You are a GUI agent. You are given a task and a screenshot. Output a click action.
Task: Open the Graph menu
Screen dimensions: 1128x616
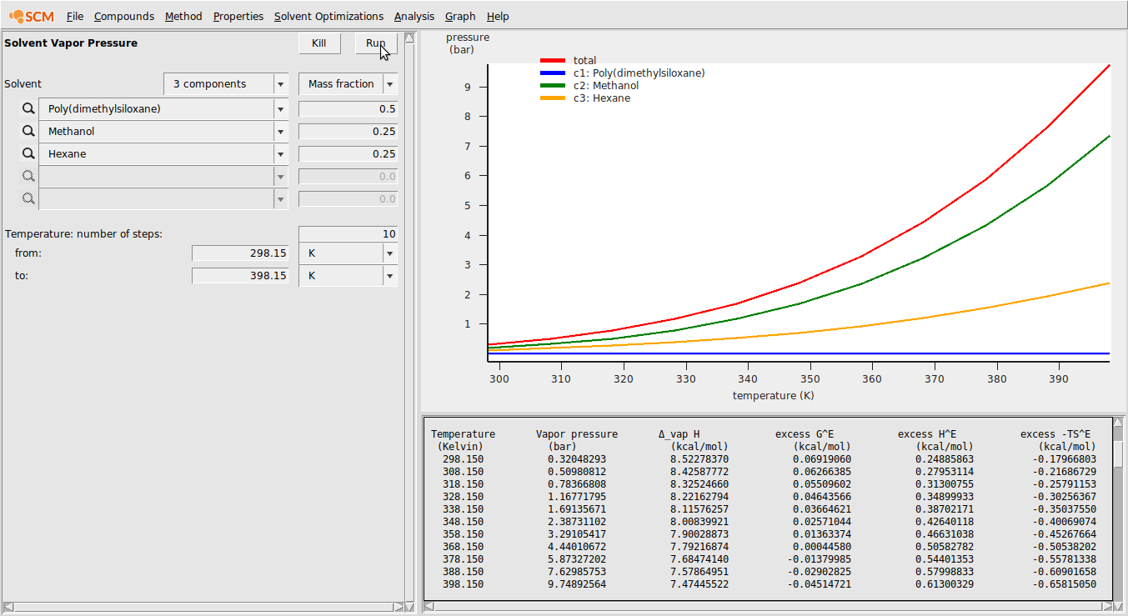tap(460, 17)
